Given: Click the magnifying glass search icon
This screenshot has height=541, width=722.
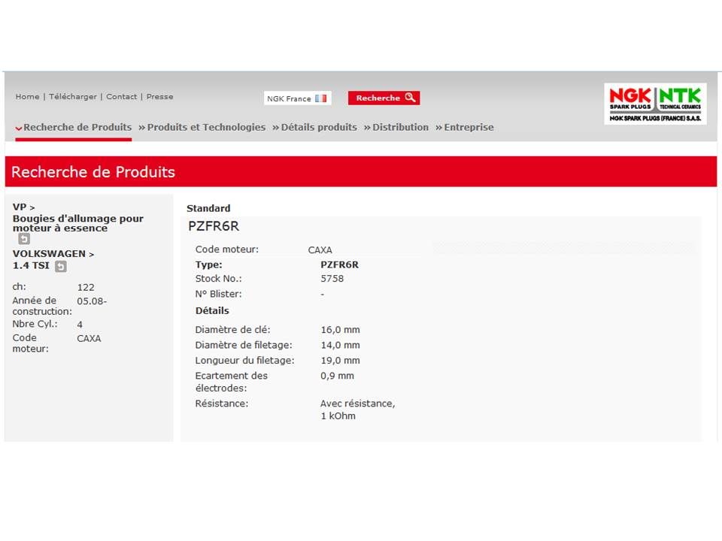Looking at the screenshot, I should [410, 98].
